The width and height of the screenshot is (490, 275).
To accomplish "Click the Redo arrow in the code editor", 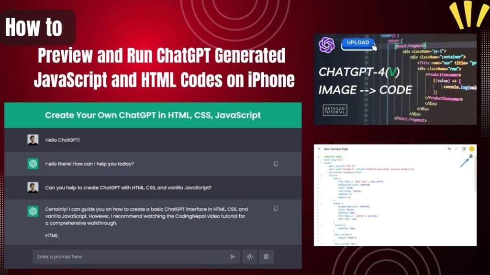I will tap(457, 149).
